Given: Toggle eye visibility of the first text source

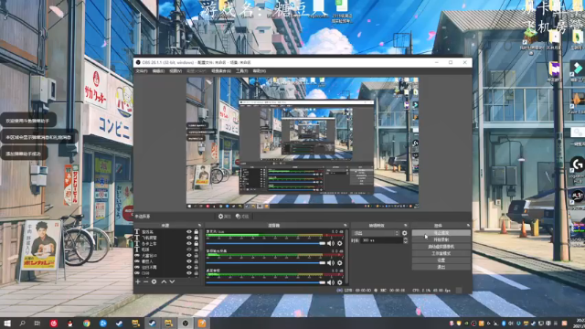Looking at the screenshot, I should point(189,231).
